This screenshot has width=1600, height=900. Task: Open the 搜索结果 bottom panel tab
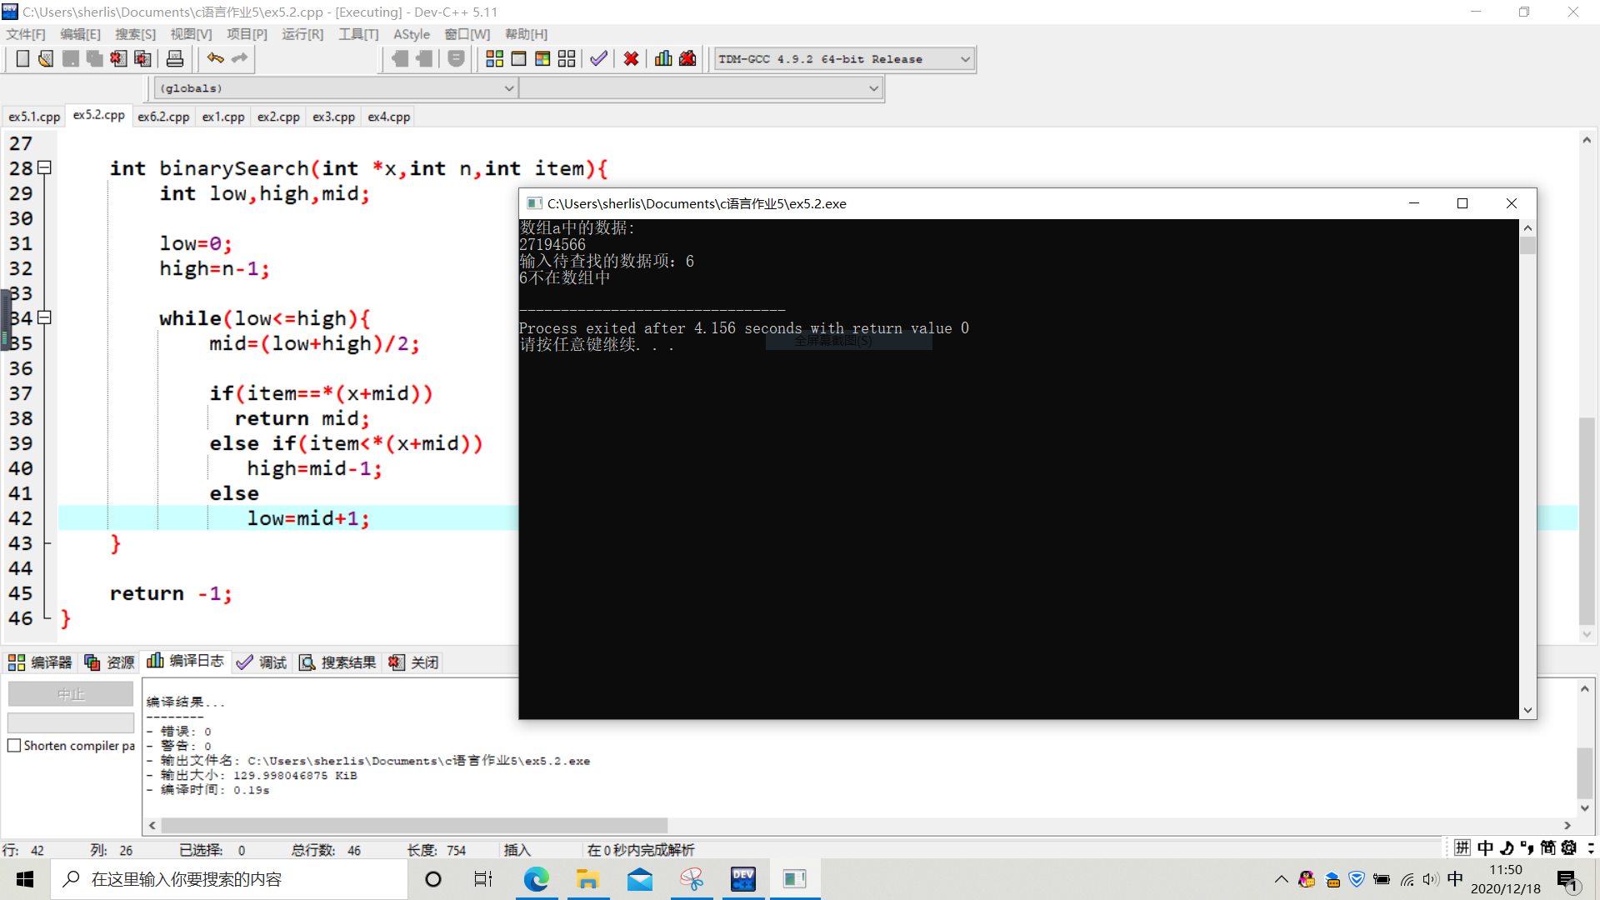(337, 662)
